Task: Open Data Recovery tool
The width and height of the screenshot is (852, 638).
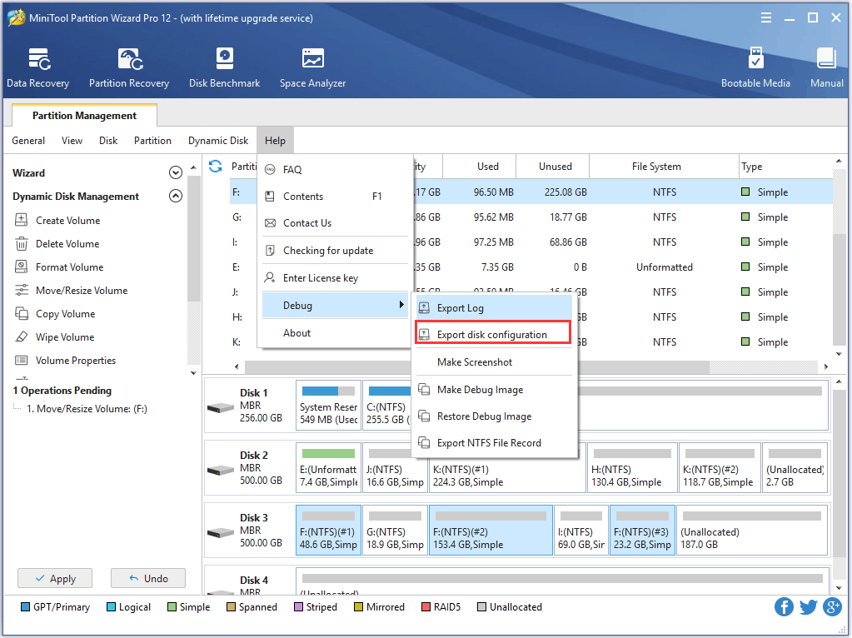Action: 37,67
